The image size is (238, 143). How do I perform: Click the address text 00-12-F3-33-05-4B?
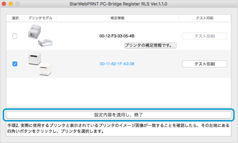tap(117, 36)
